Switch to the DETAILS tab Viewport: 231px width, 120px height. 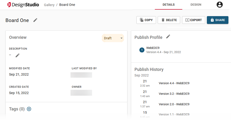coord(168,5)
